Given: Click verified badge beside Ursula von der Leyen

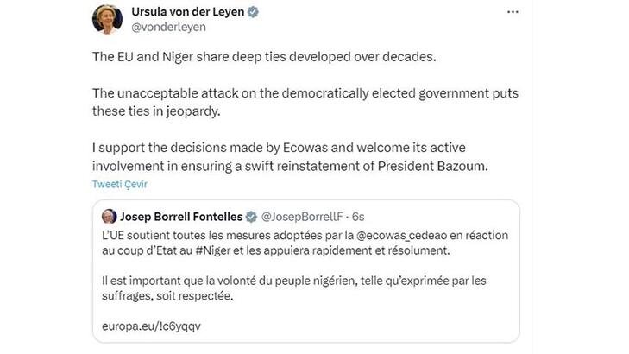Looking at the screenshot, I should tap(254, 13).
